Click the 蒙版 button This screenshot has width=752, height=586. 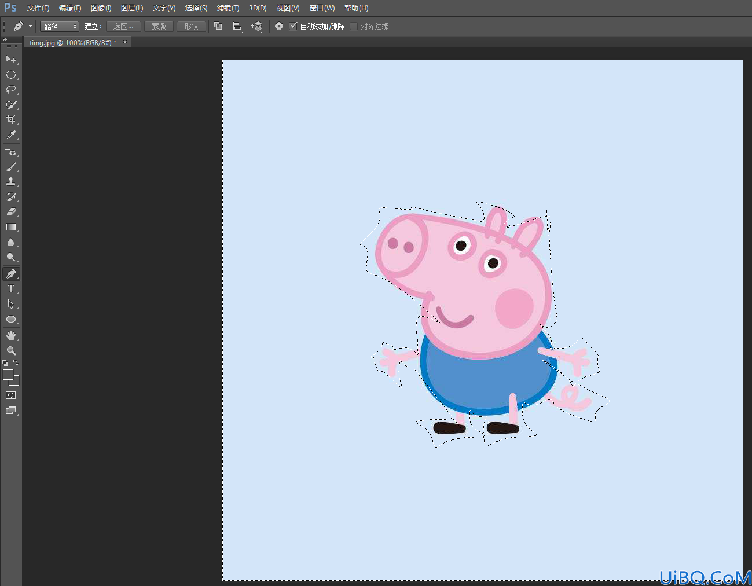[159, 26]
